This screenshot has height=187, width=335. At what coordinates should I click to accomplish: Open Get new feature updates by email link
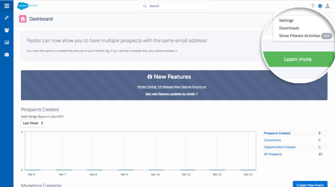[172, 94]
